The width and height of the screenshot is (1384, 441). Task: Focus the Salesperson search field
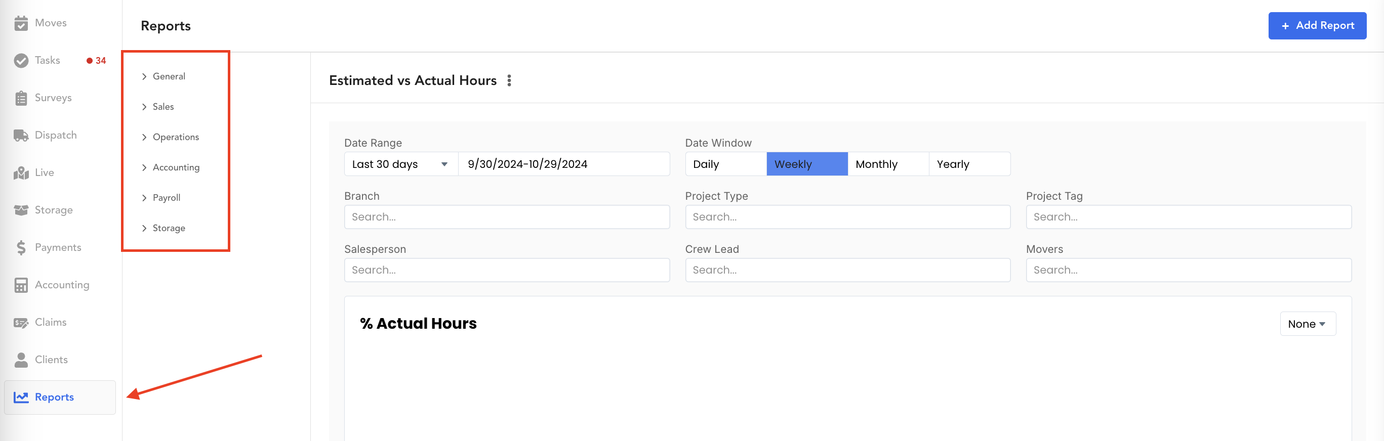pos(507,271)
